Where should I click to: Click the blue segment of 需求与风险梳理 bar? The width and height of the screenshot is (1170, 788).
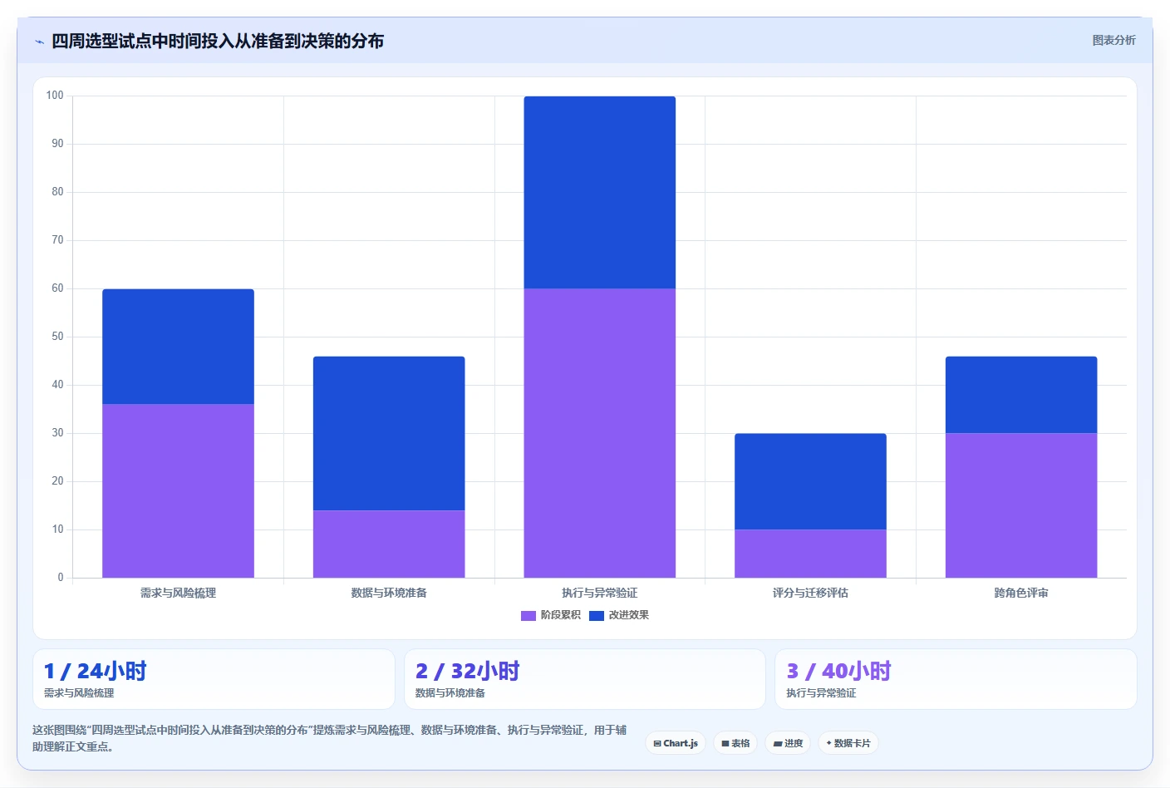point(178,347)
